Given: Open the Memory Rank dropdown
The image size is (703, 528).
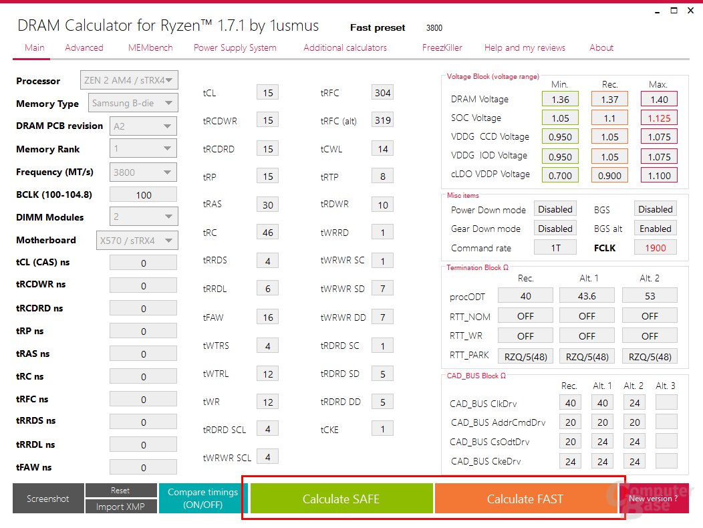Looking at the screenshot, I should 144,148.
